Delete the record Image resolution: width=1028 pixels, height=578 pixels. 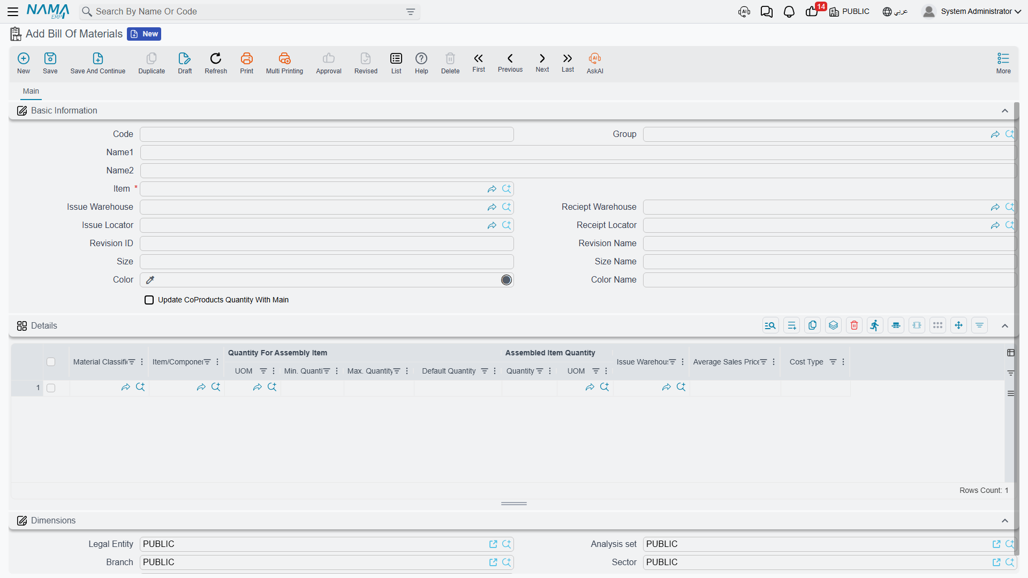(450, 63)
